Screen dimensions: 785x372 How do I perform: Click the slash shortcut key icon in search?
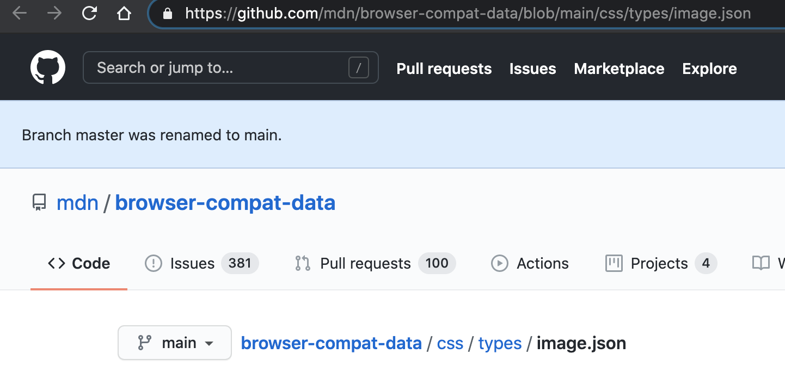(x=358, y=68)
